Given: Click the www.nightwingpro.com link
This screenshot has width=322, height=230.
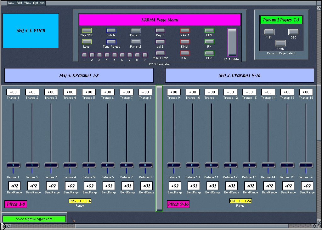Looking at the screenshot, I should tap(34, 219).
